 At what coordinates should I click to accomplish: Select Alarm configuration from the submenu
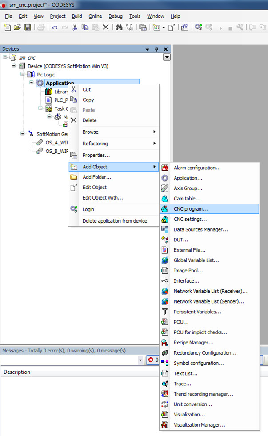[x=210, y=168]
